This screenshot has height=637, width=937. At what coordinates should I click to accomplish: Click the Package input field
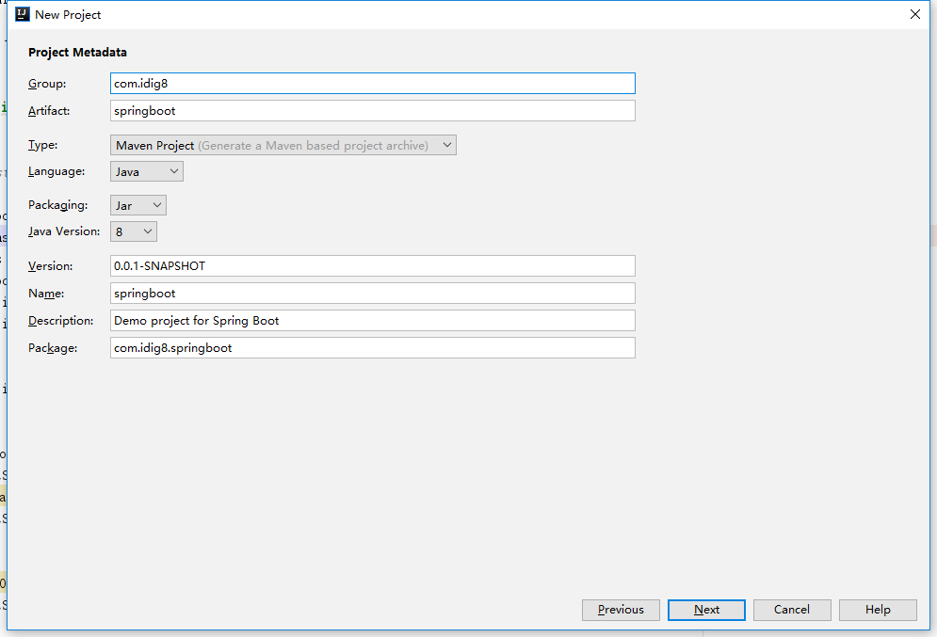click(x=372, y=348)
